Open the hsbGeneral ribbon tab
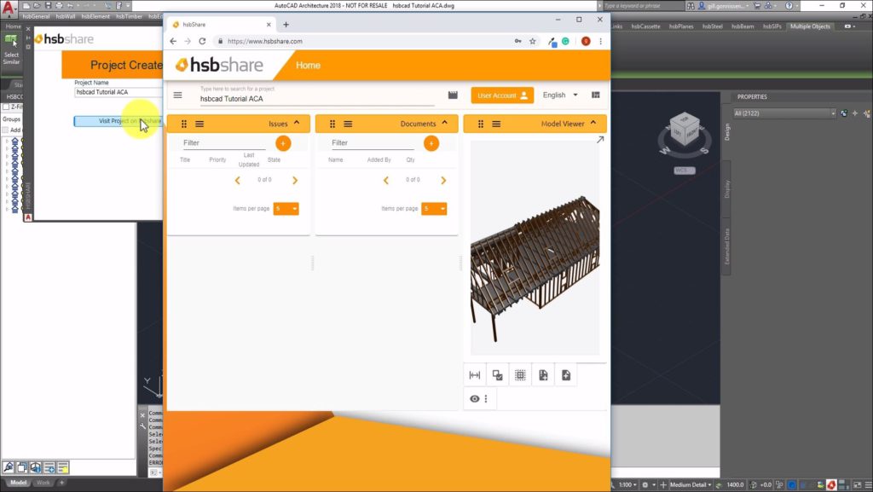Image resolution: width=873 pixels, height=492 pixels. [x=36, y=17]
